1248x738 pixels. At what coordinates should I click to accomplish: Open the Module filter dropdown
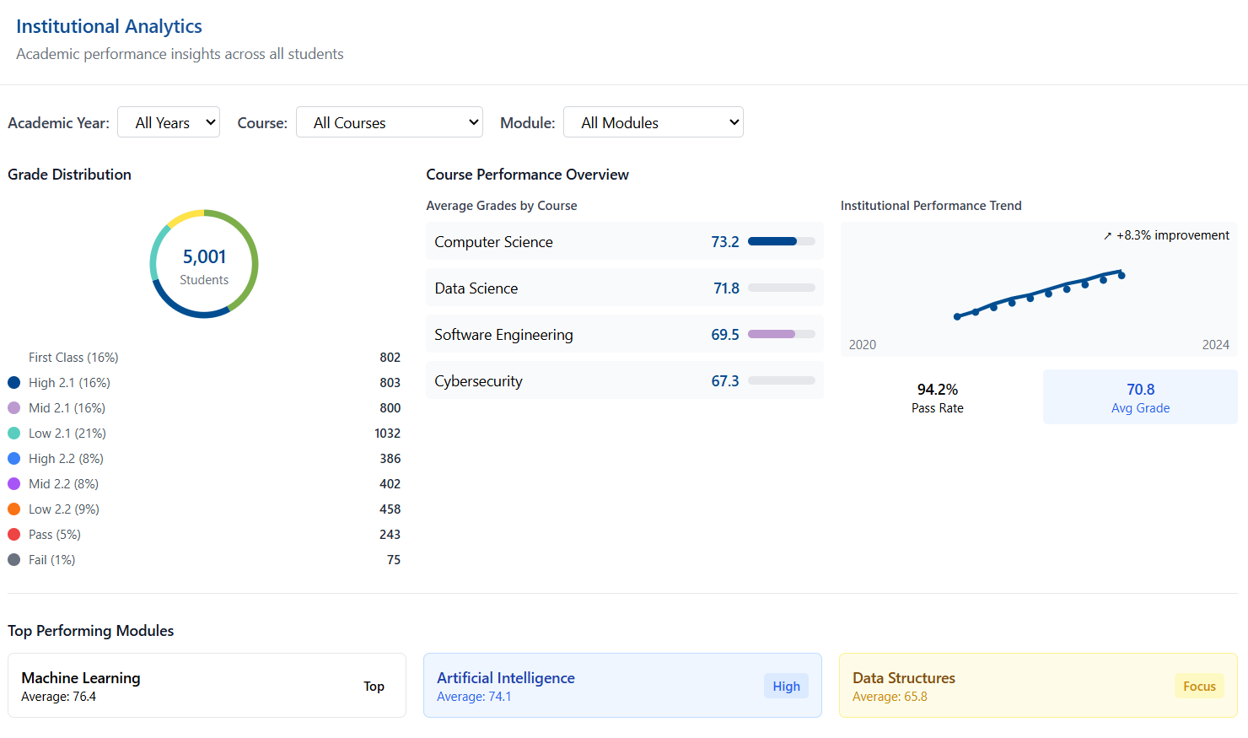654,121
